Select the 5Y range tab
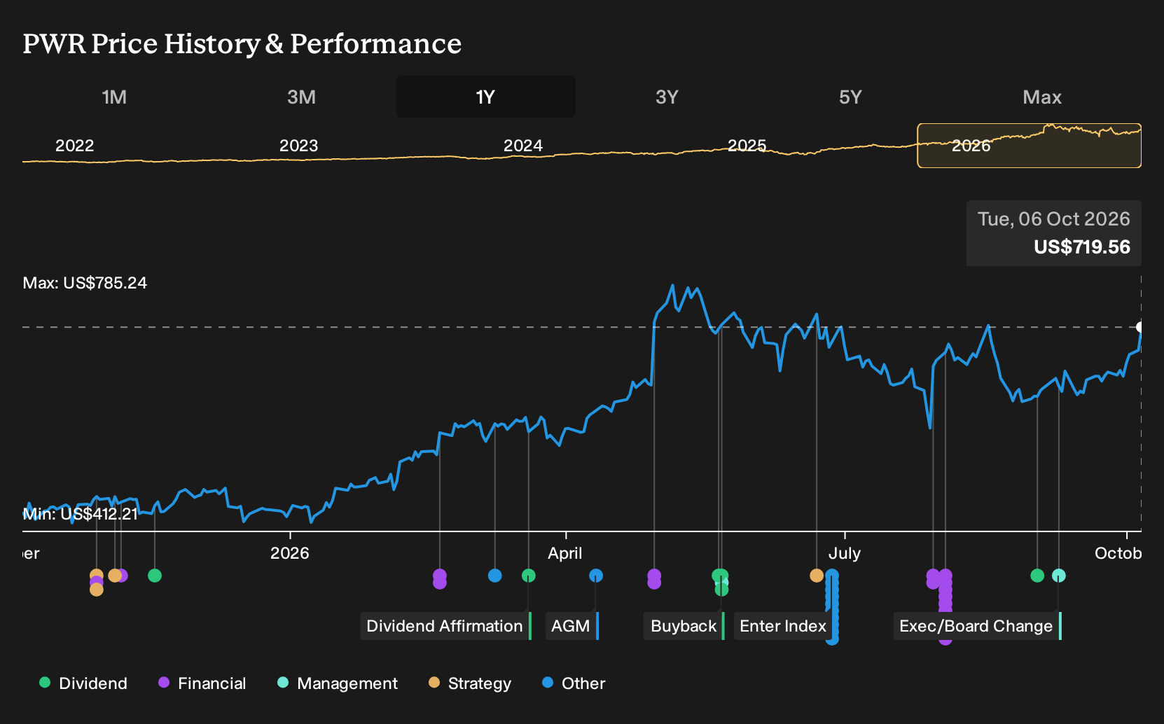Image resolution: width=1164 pixels, height=724 pixels. (x=850, y=97)
